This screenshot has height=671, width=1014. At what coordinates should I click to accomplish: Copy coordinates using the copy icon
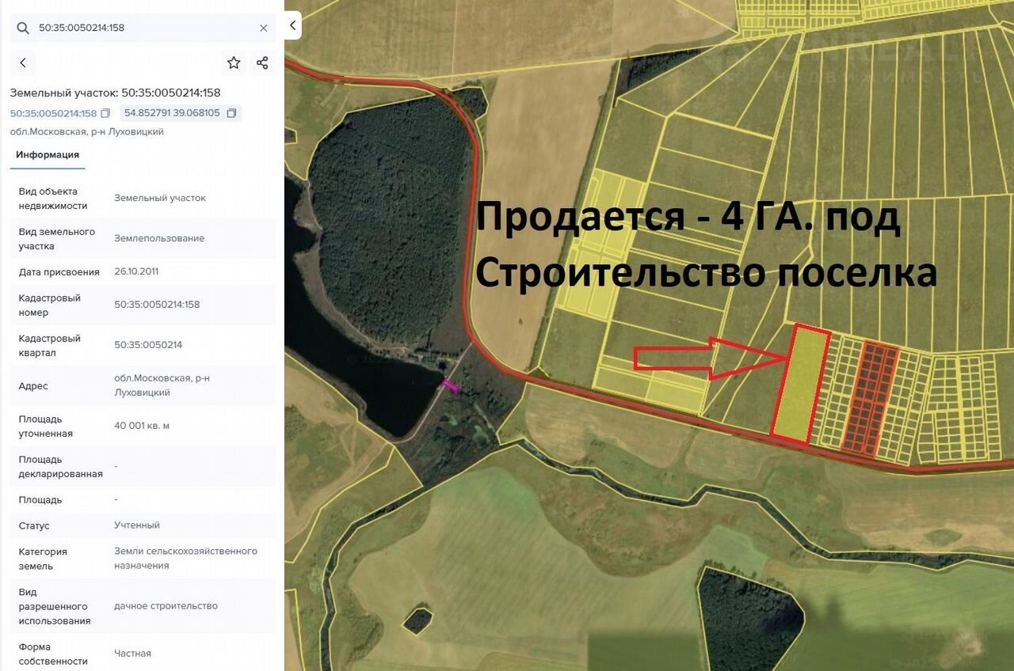pyautogui.click(x=231, y=113)
